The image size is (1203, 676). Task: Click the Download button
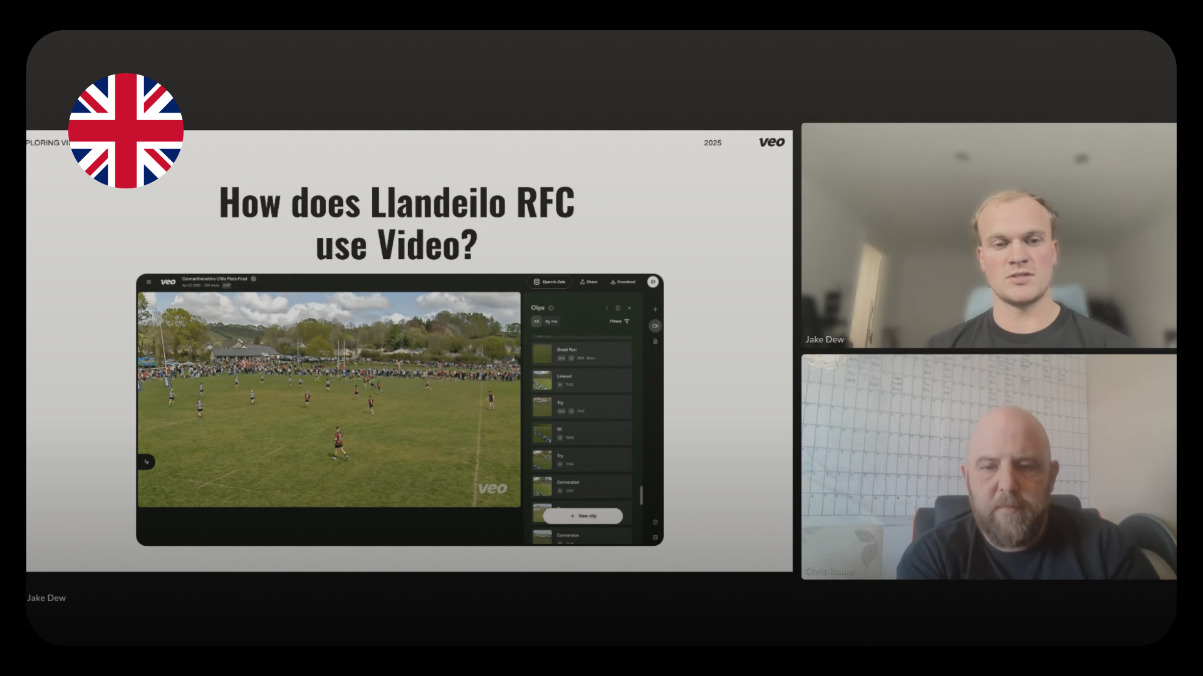click(623, 282)
